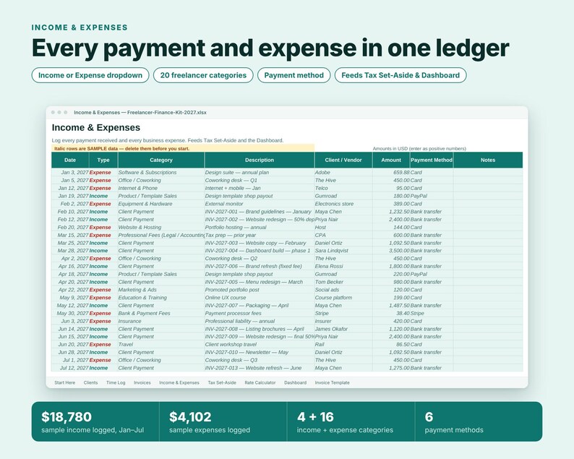Image resolution: width=574 pixels, height=459 pixels.
Task: Select the Client / Vendor column header
Action: pyautogui.click(x=343, y=160)
